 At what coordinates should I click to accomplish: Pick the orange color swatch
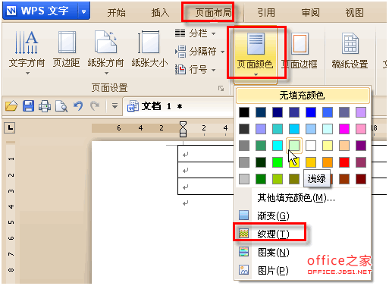tap(328, 162)
